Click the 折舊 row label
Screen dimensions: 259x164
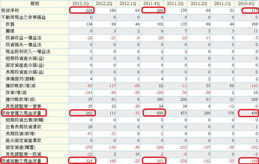[x=10, y=24]
